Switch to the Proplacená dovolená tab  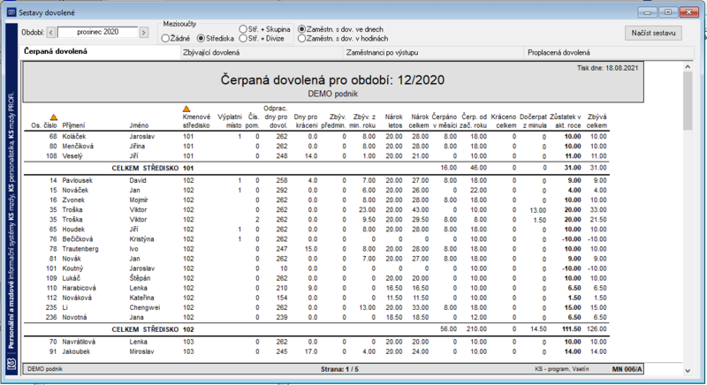(x=609, y=53)
